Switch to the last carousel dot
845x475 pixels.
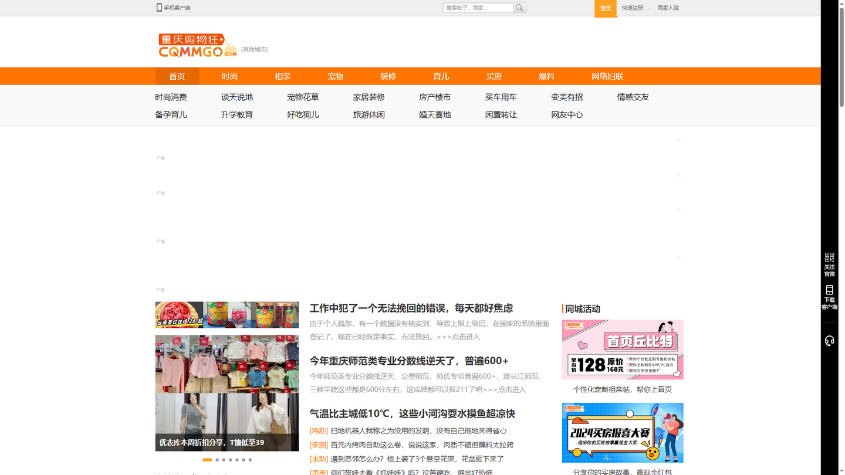pyautogui.click(x=250, y=460)
